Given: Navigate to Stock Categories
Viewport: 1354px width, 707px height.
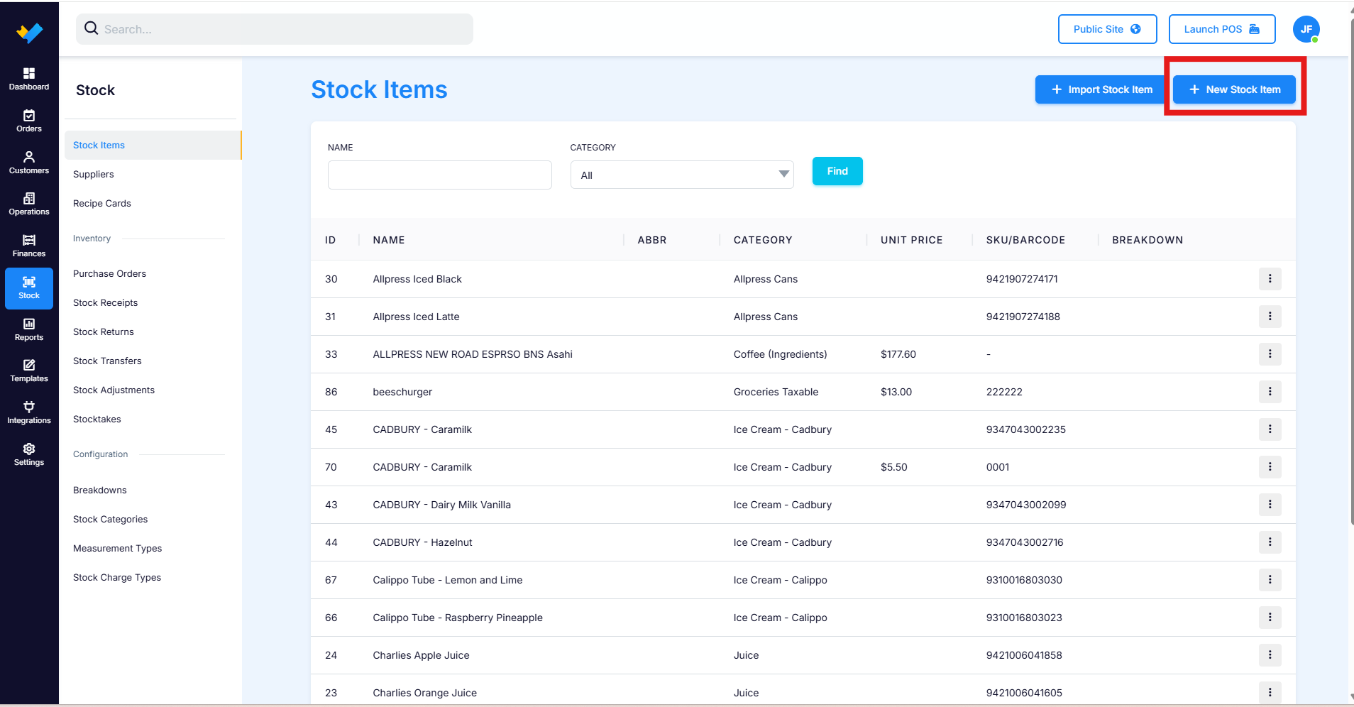Looking at the screenshot, I should click(110, 520).
